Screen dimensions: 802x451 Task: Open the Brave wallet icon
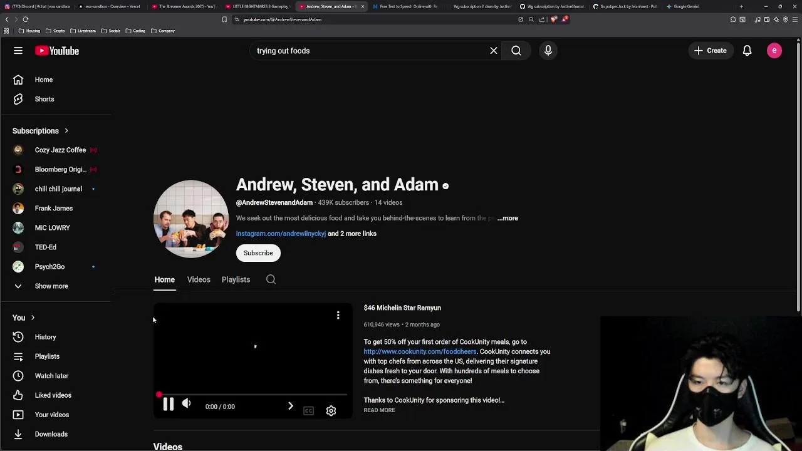click(x=767, y=19)
